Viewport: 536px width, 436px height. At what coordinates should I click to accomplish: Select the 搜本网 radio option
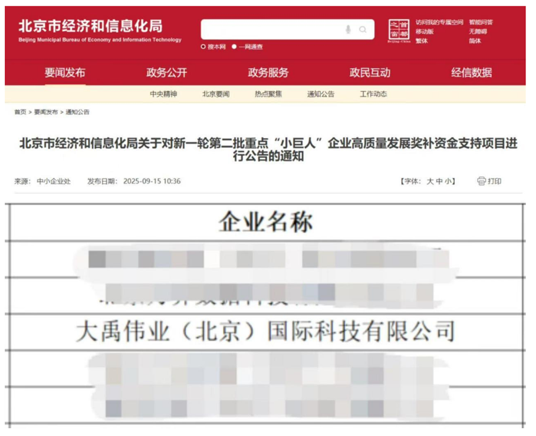(x=203, y=46)
